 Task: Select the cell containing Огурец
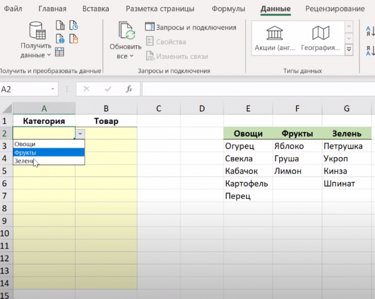(x=248, y=146)
